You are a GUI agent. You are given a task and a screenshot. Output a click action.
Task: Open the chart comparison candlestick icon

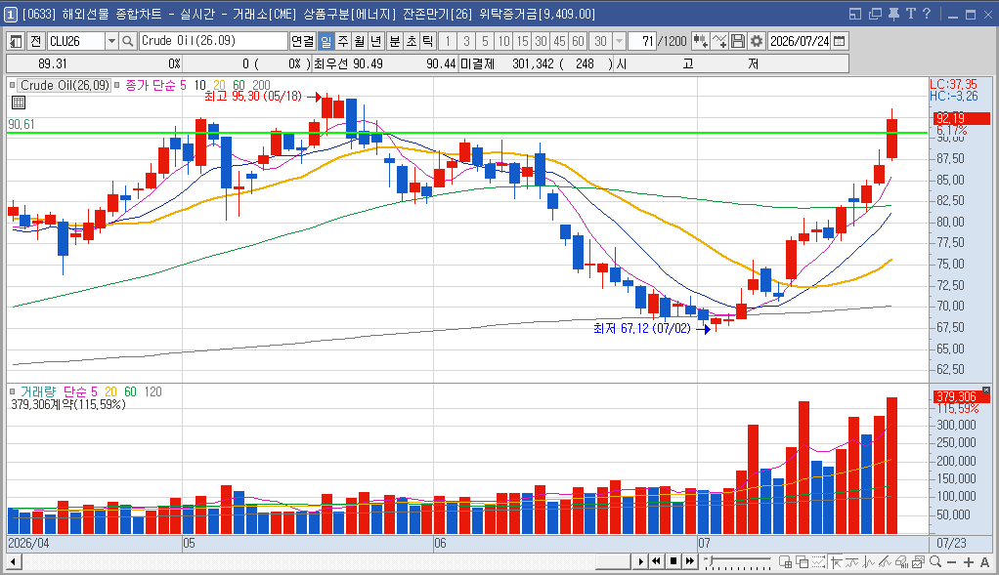pos(700,41)
